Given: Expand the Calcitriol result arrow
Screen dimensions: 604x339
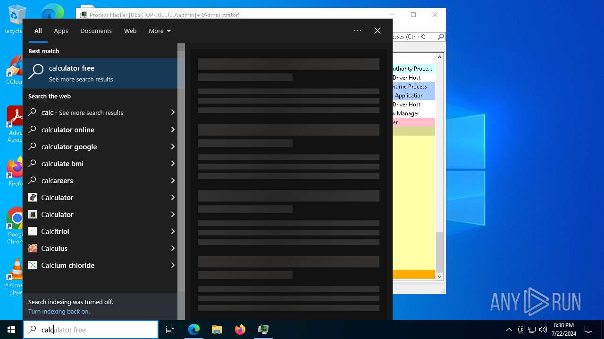Looking at the screenshot, I should [x=173, y=231].
